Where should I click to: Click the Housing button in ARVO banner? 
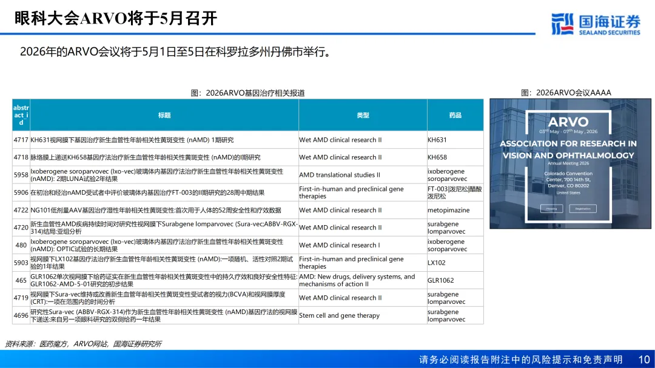click(551, 208)
